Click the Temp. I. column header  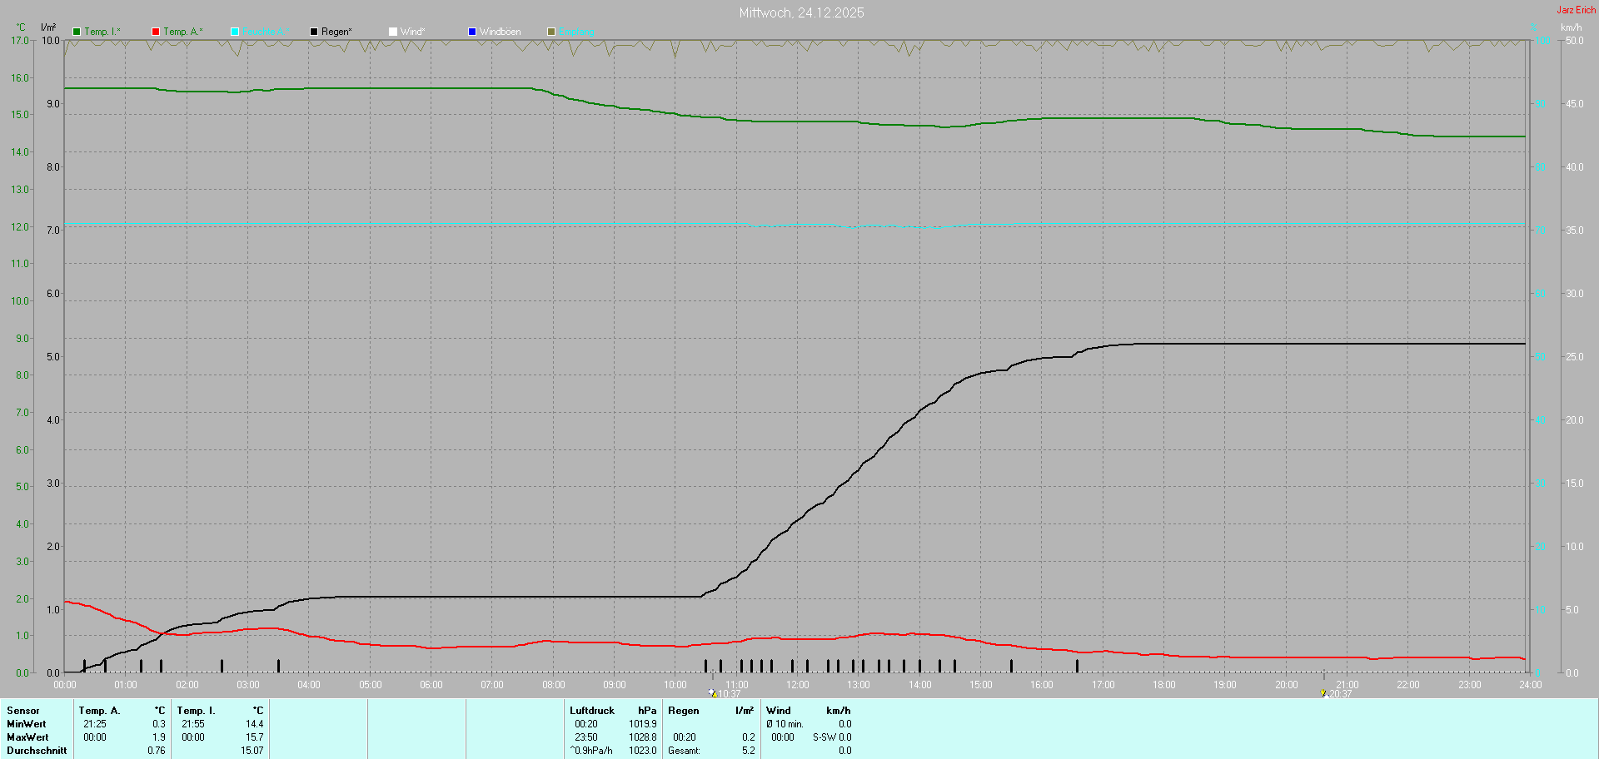[x=196, y=711]
